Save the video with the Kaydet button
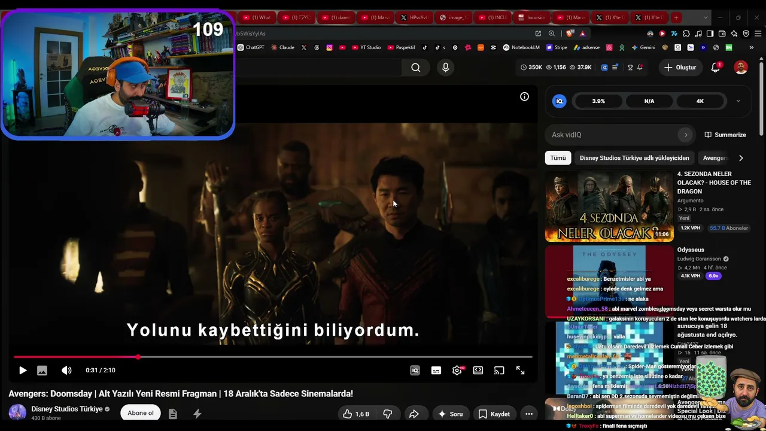 [494, 414]
